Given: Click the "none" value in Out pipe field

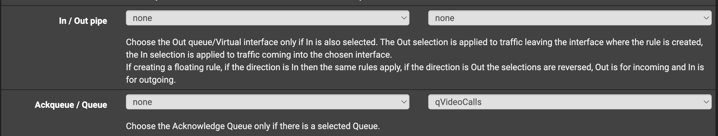Looking at the screenshot, I should tap(445, 18).
